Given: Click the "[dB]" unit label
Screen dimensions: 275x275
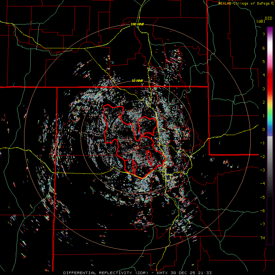Looking at the screenshot, I should tap(261, 21).
